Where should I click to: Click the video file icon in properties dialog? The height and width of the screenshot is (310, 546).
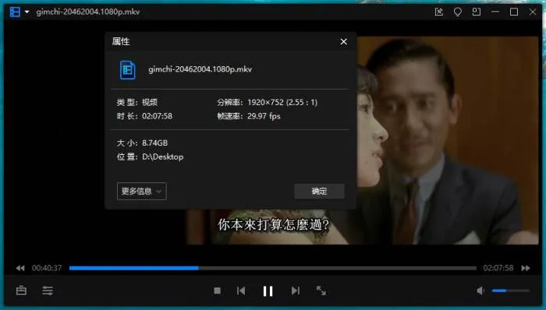127,70
